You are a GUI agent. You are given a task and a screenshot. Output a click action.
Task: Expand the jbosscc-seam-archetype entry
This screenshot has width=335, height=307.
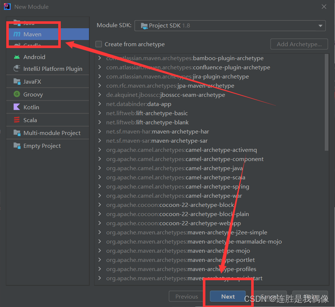[x=100, y=95]
